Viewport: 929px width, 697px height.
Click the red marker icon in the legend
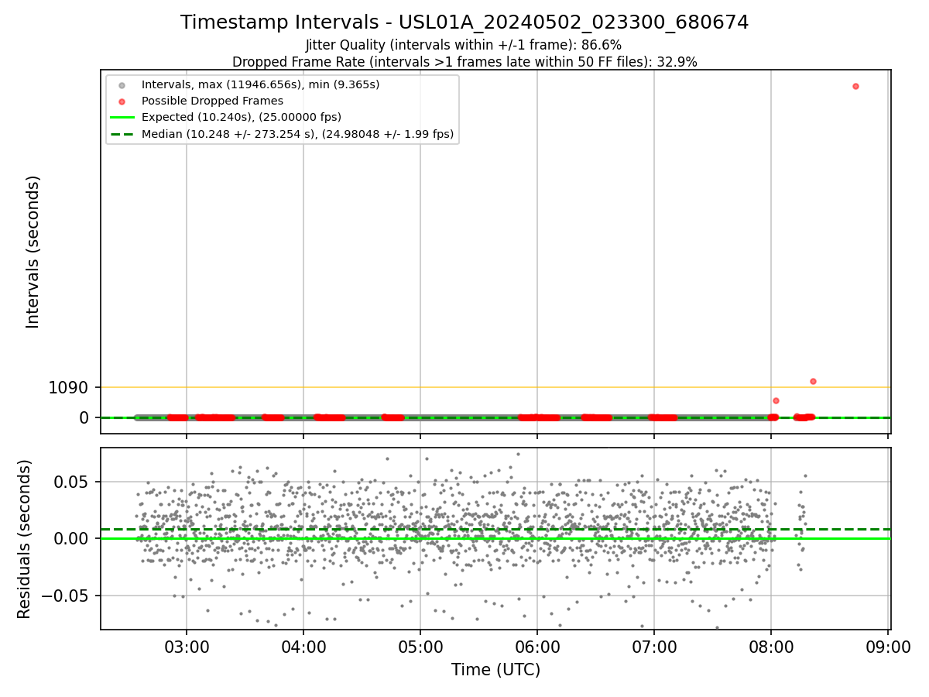coord(122,101)
